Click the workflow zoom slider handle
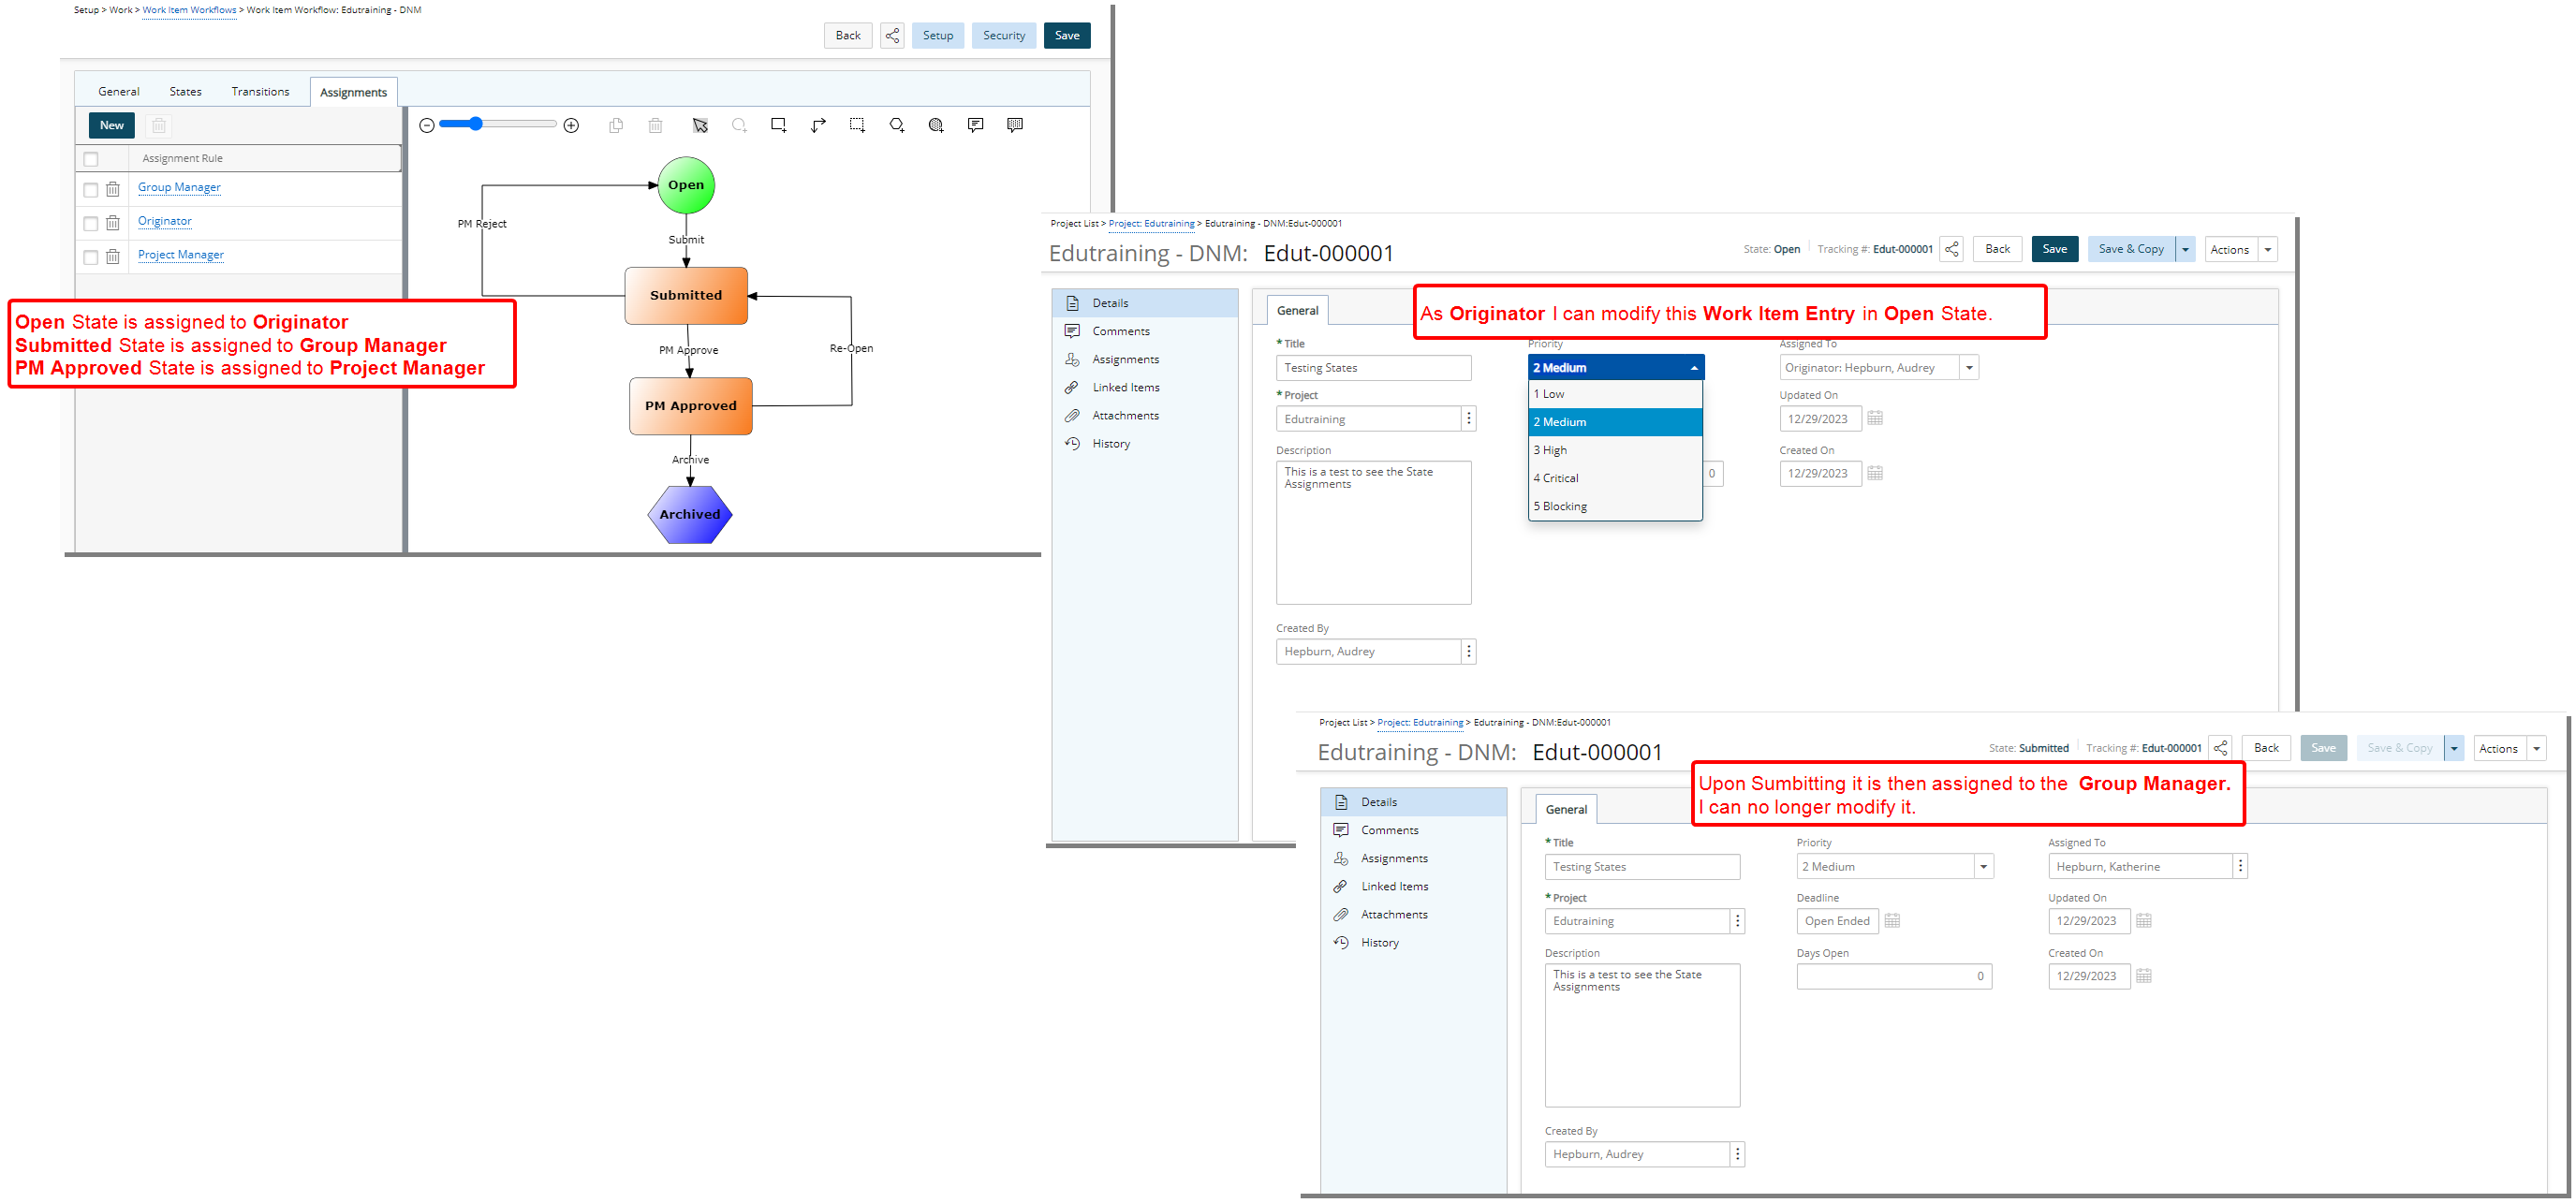Screen dimensions: 2576x1203 pyautogui.click(x=476, y=124)
